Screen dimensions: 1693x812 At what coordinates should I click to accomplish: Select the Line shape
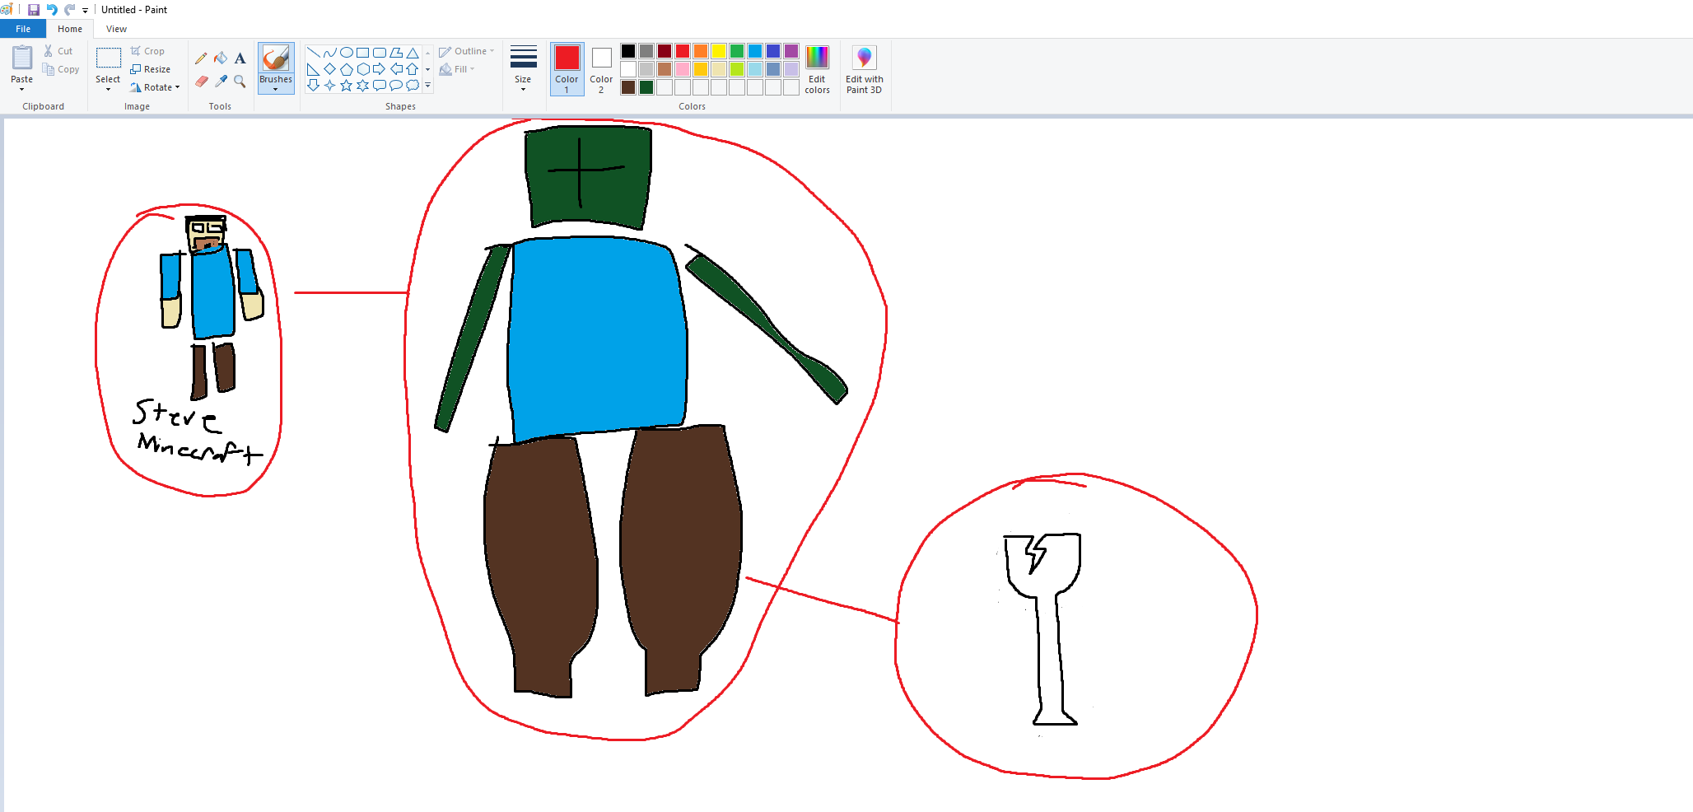(x=313, y=53)
